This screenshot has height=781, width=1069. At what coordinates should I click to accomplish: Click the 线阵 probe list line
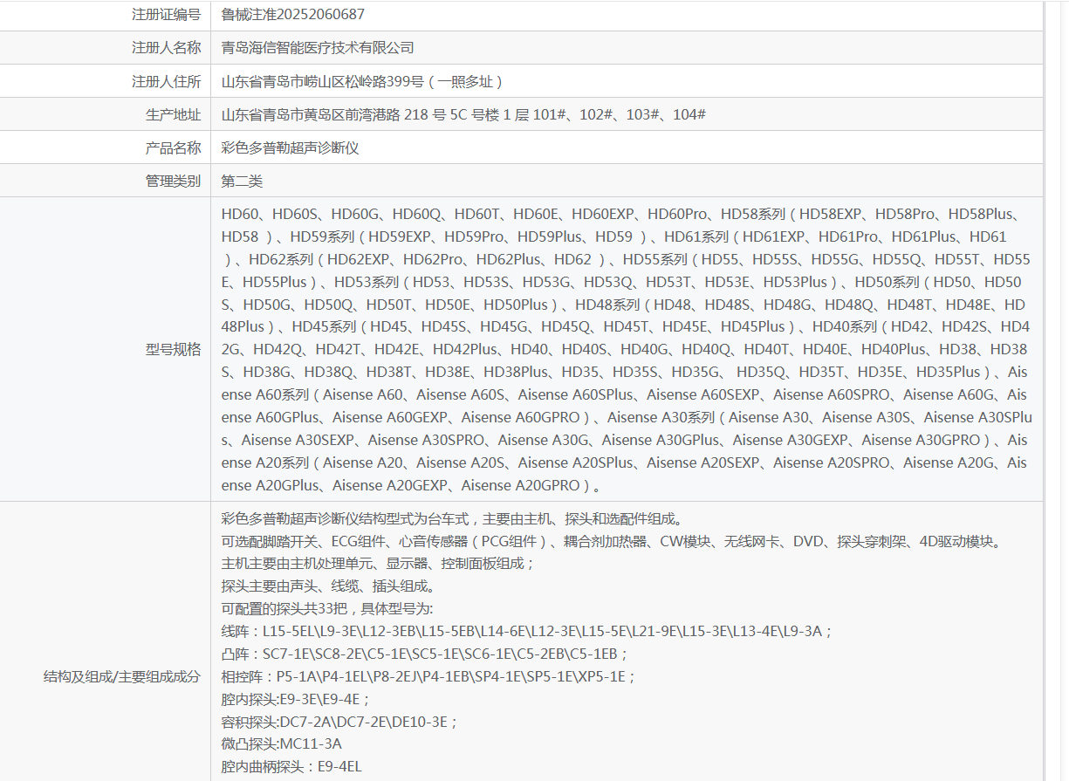pyautogui.click(x=527, y=632)
